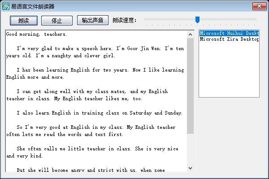269x179 pixels.
Task: Select the Microsoft Huihui Desktop voice
Action: coord(229,33)
